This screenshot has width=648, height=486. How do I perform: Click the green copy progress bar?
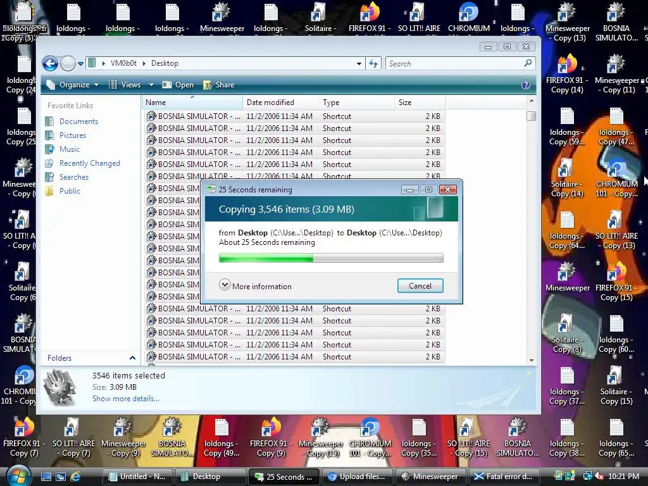tap(331, 258)
